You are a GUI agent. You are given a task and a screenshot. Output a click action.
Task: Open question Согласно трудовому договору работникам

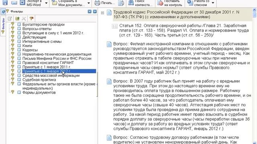pos(176,140)
